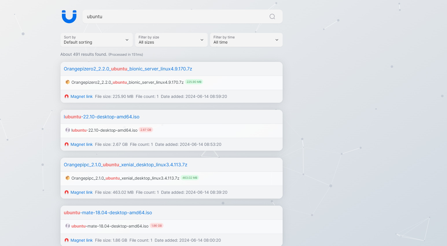Image resolution: width=447 pixels, height=246 pixels.
Task: Click Magnet link for Orangepizero2 result
Action: [x=82, y=96]
